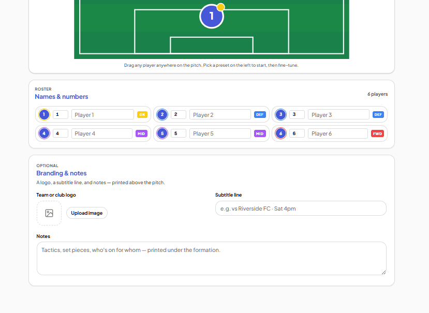Click inside the Notes text area
The height and width of the screenshot is (313, 429).
click(x=212, y=258)
